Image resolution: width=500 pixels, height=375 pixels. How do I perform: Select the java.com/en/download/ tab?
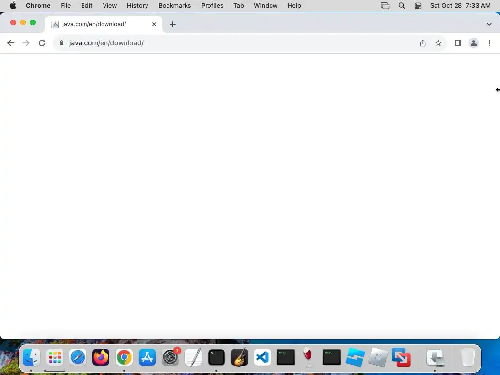click(104, 24)
